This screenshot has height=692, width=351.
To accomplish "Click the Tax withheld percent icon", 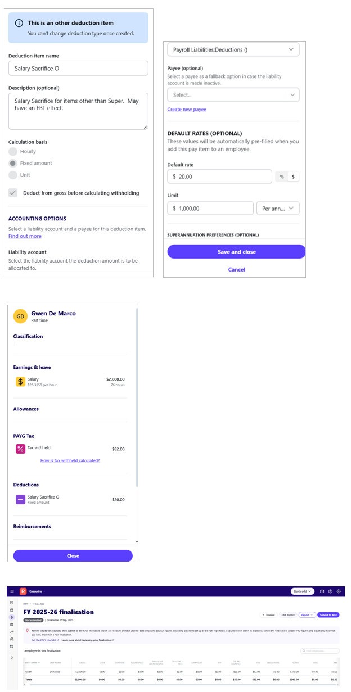I will (x=20, y=449).
